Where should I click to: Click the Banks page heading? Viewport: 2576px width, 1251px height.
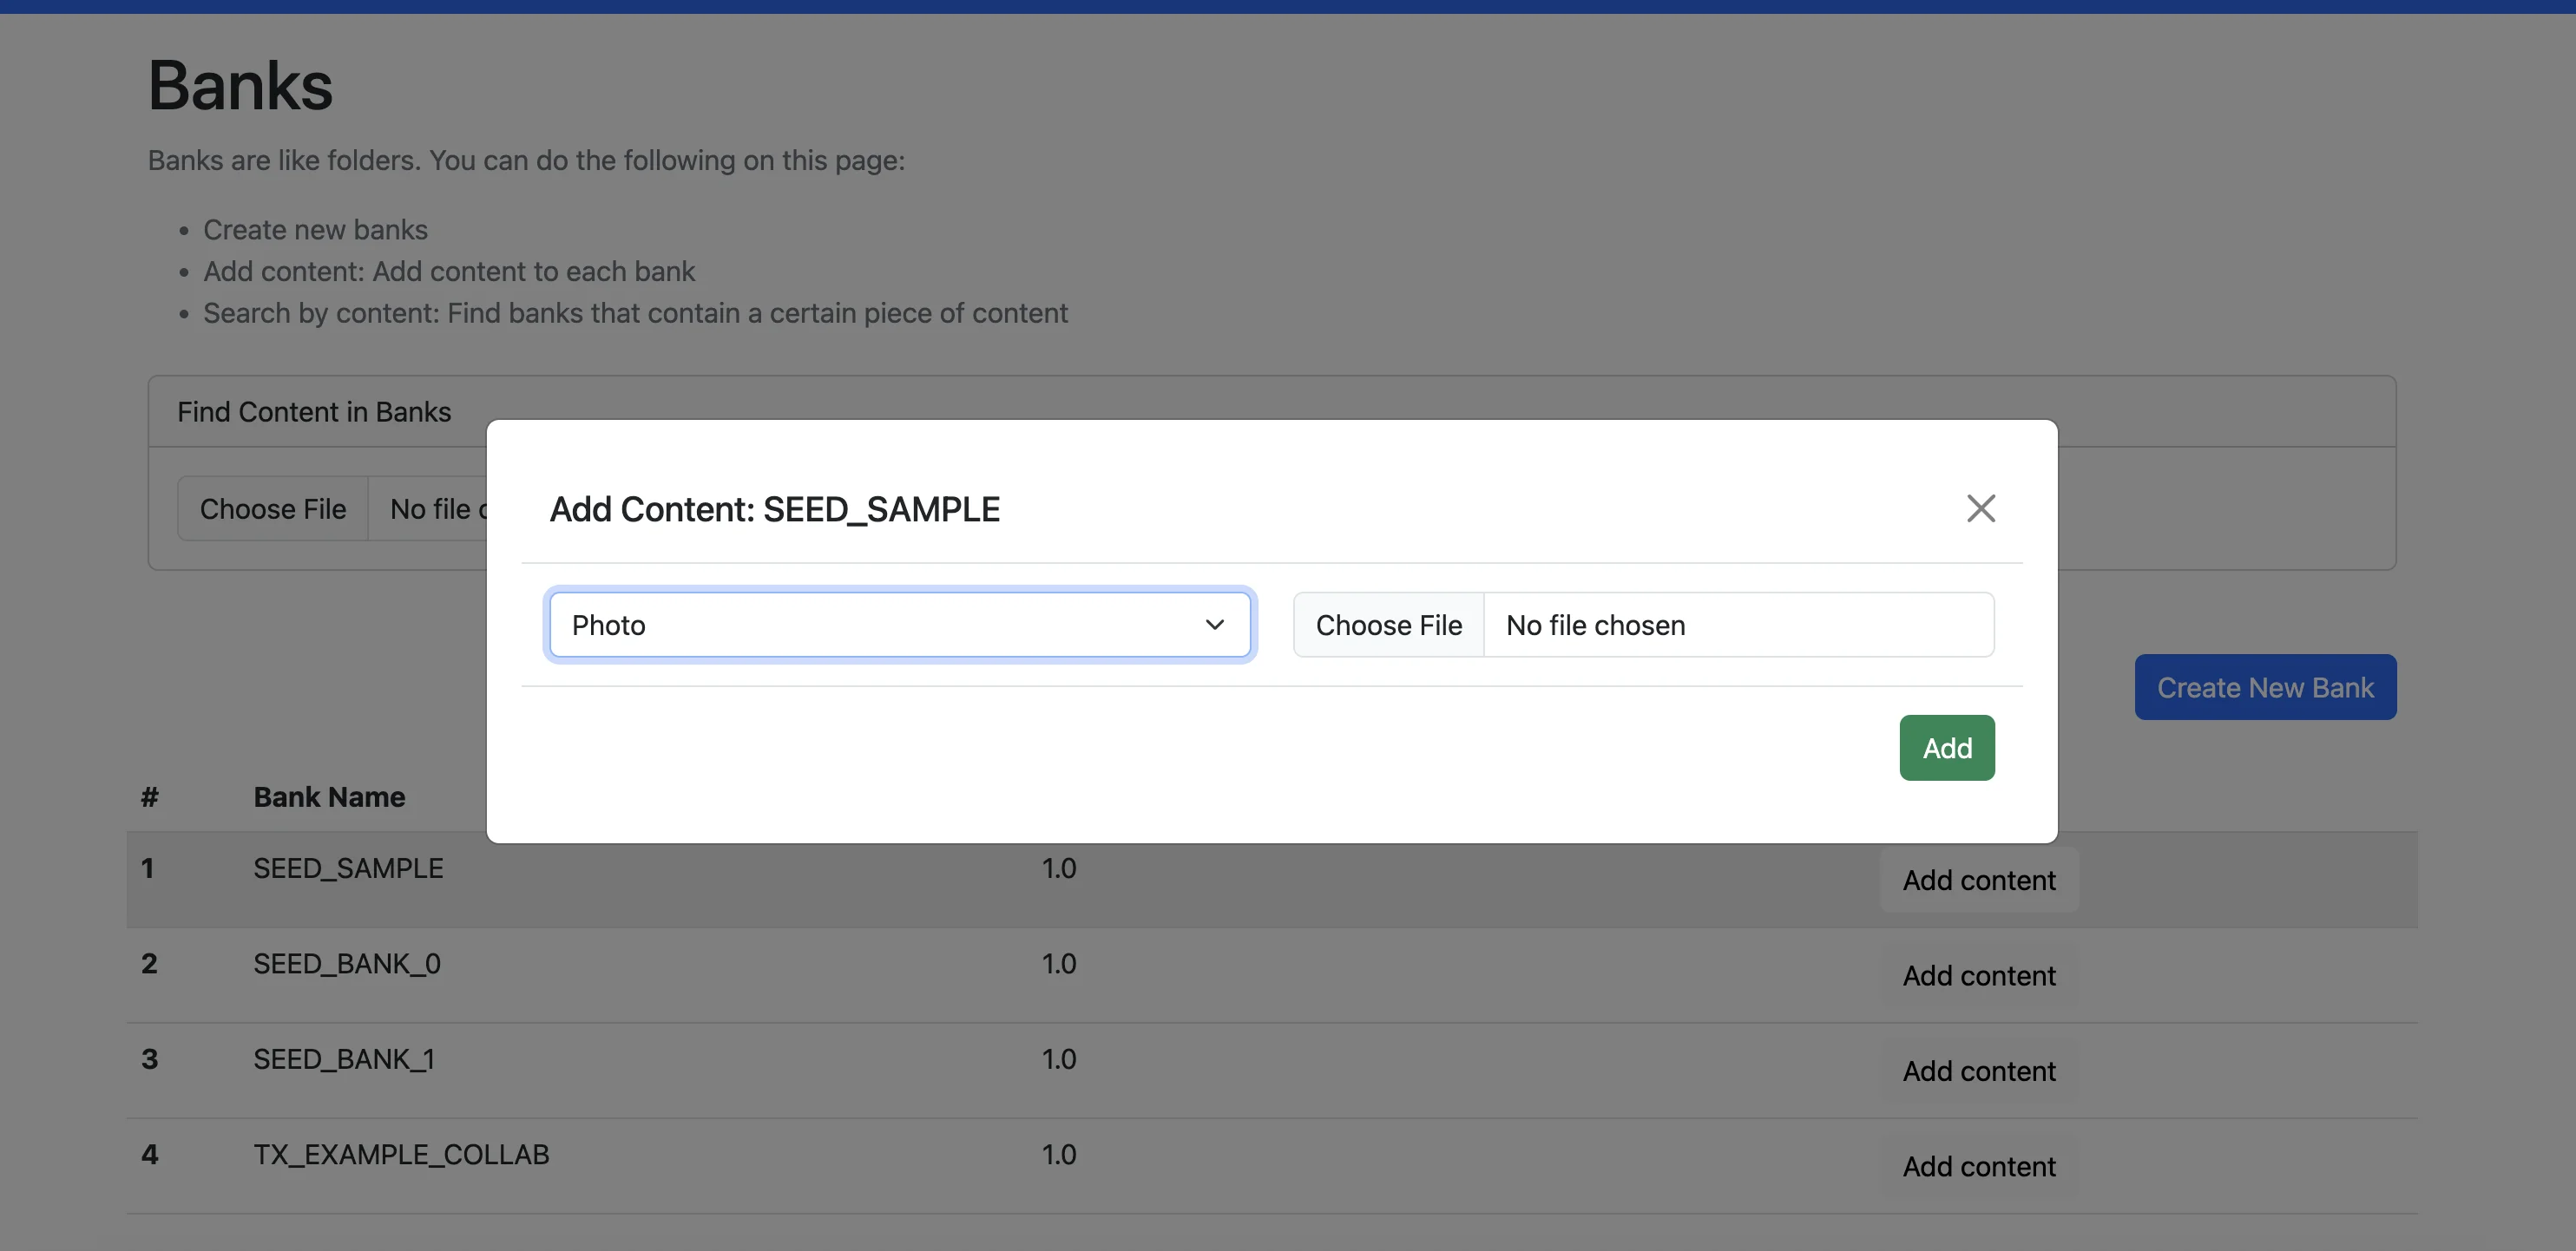coord(240,85)
